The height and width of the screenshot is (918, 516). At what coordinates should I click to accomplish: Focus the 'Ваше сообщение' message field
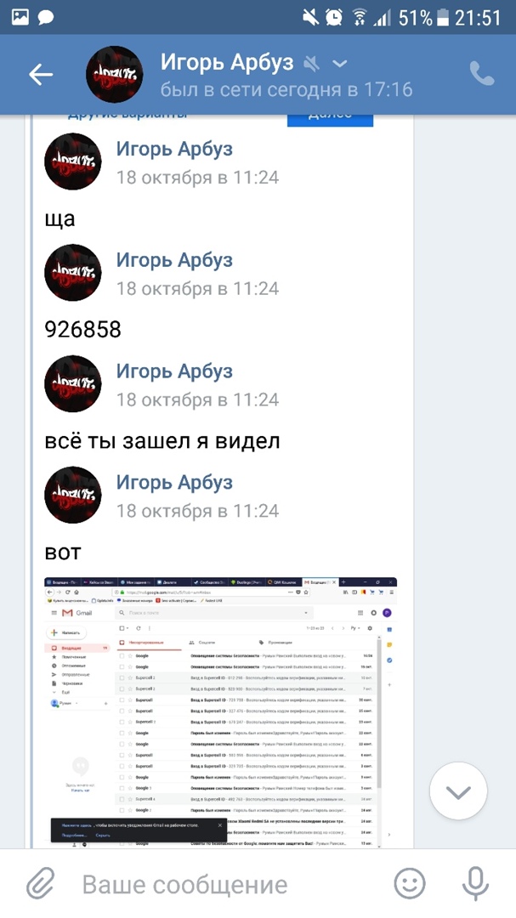[x=185, y=884]
